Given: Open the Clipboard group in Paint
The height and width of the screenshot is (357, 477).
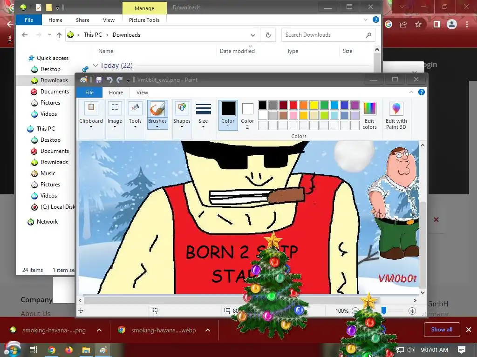Looking at the screenshot, I should pos(91,115).
